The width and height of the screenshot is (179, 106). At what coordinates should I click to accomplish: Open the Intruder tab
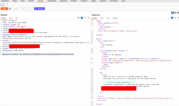click(x=31, y=1)
